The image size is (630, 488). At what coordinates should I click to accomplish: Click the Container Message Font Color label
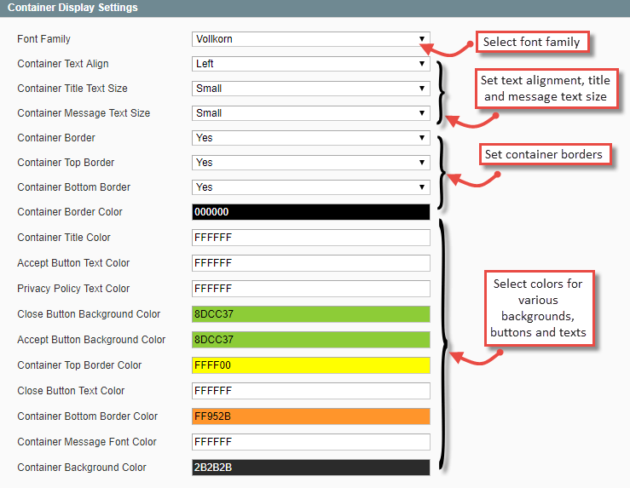click(87, 442)
